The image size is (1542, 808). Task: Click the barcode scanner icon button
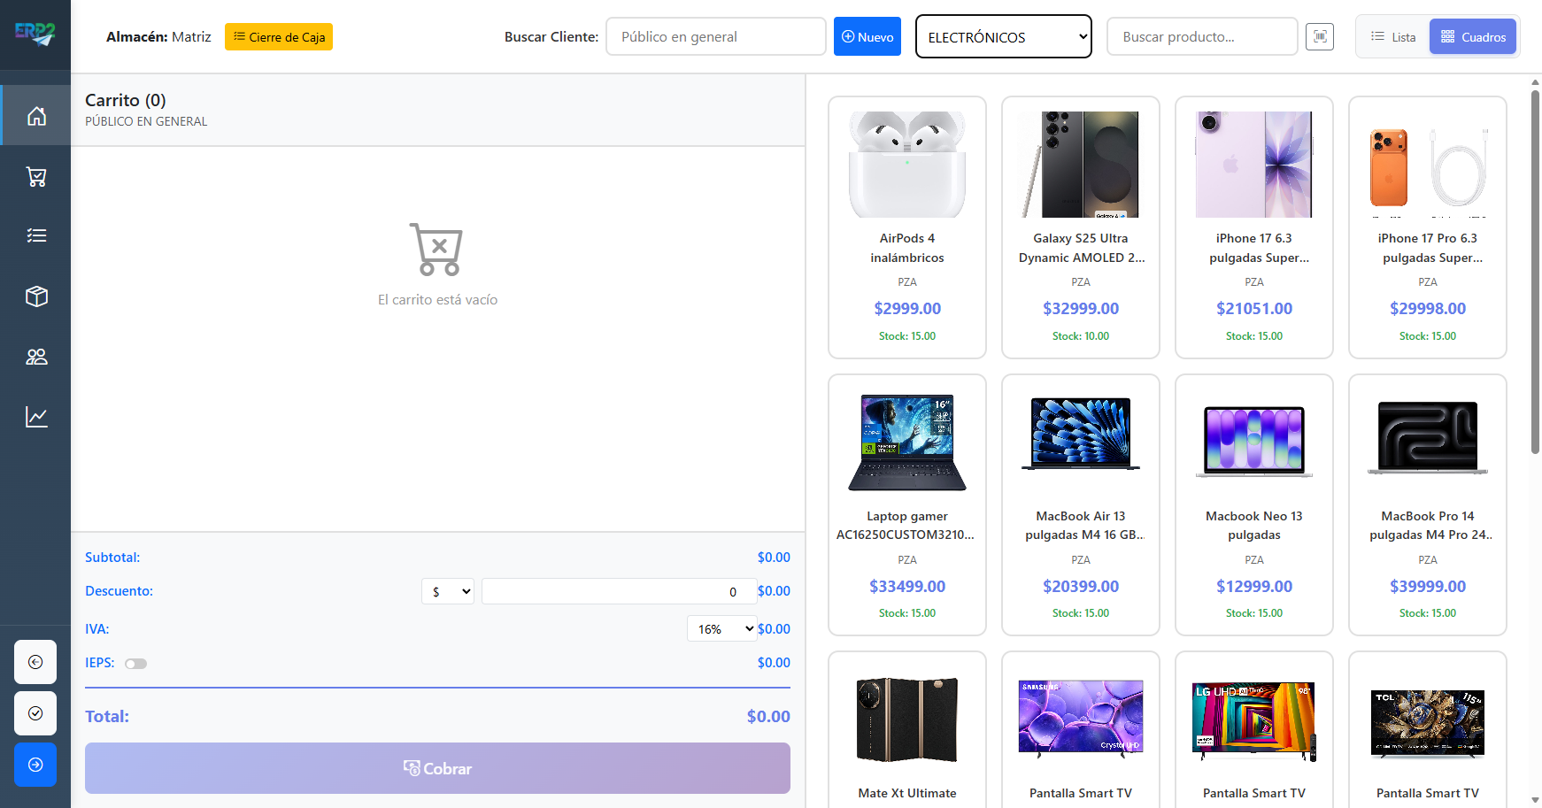click(1320, 36)
